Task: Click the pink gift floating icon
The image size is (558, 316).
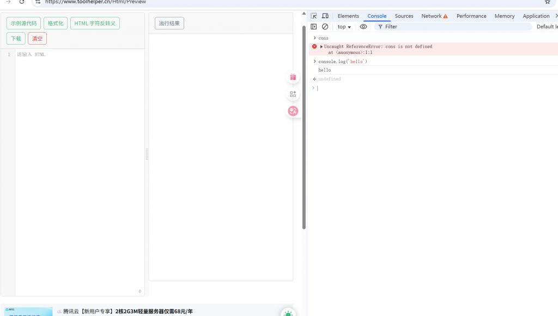Action: point(293,77)
